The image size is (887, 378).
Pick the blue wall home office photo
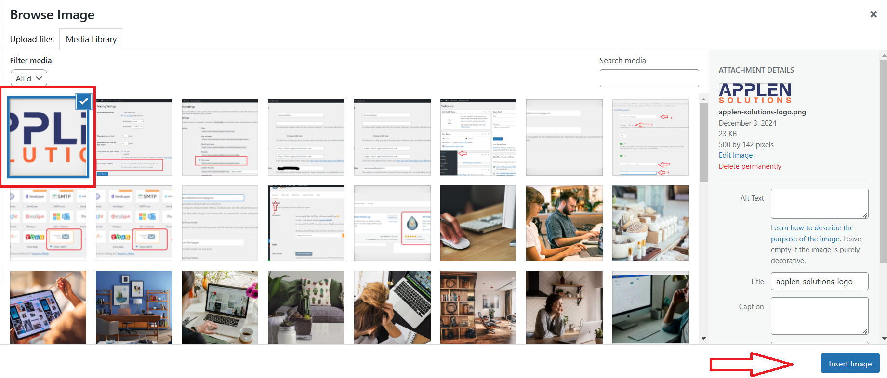click(x=134, y=307)
